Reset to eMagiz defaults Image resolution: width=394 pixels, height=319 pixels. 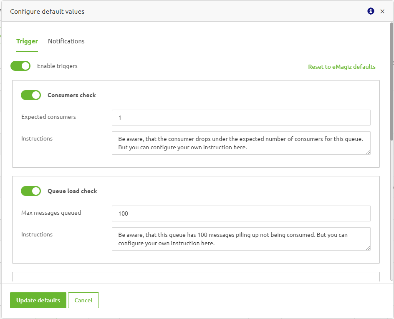[341, 67]
